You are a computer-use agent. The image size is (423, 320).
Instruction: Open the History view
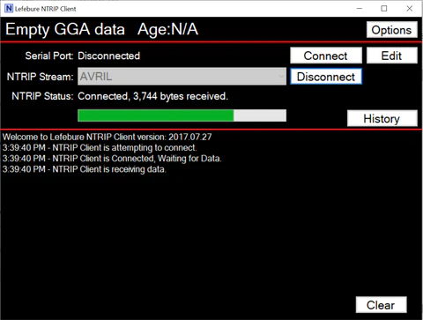pos(382,118)
